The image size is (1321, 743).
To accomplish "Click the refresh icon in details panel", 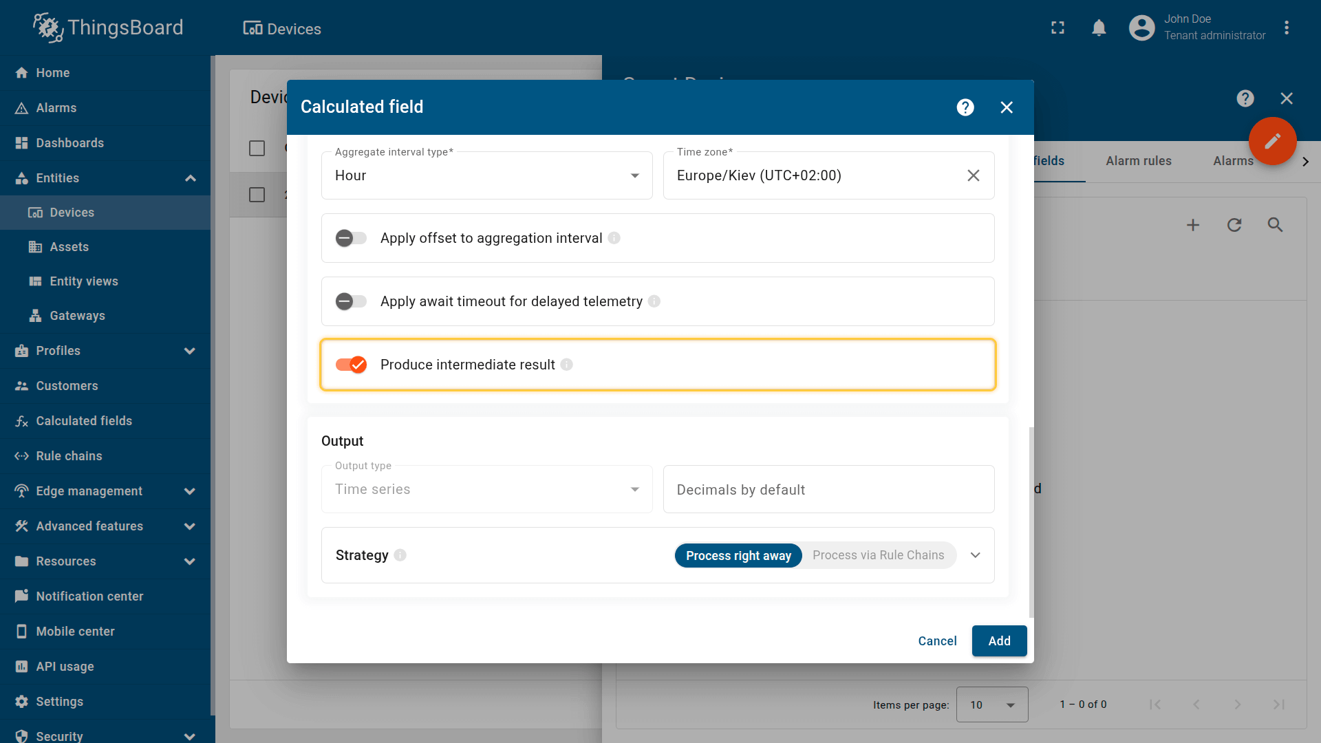I will point(1234,225).
